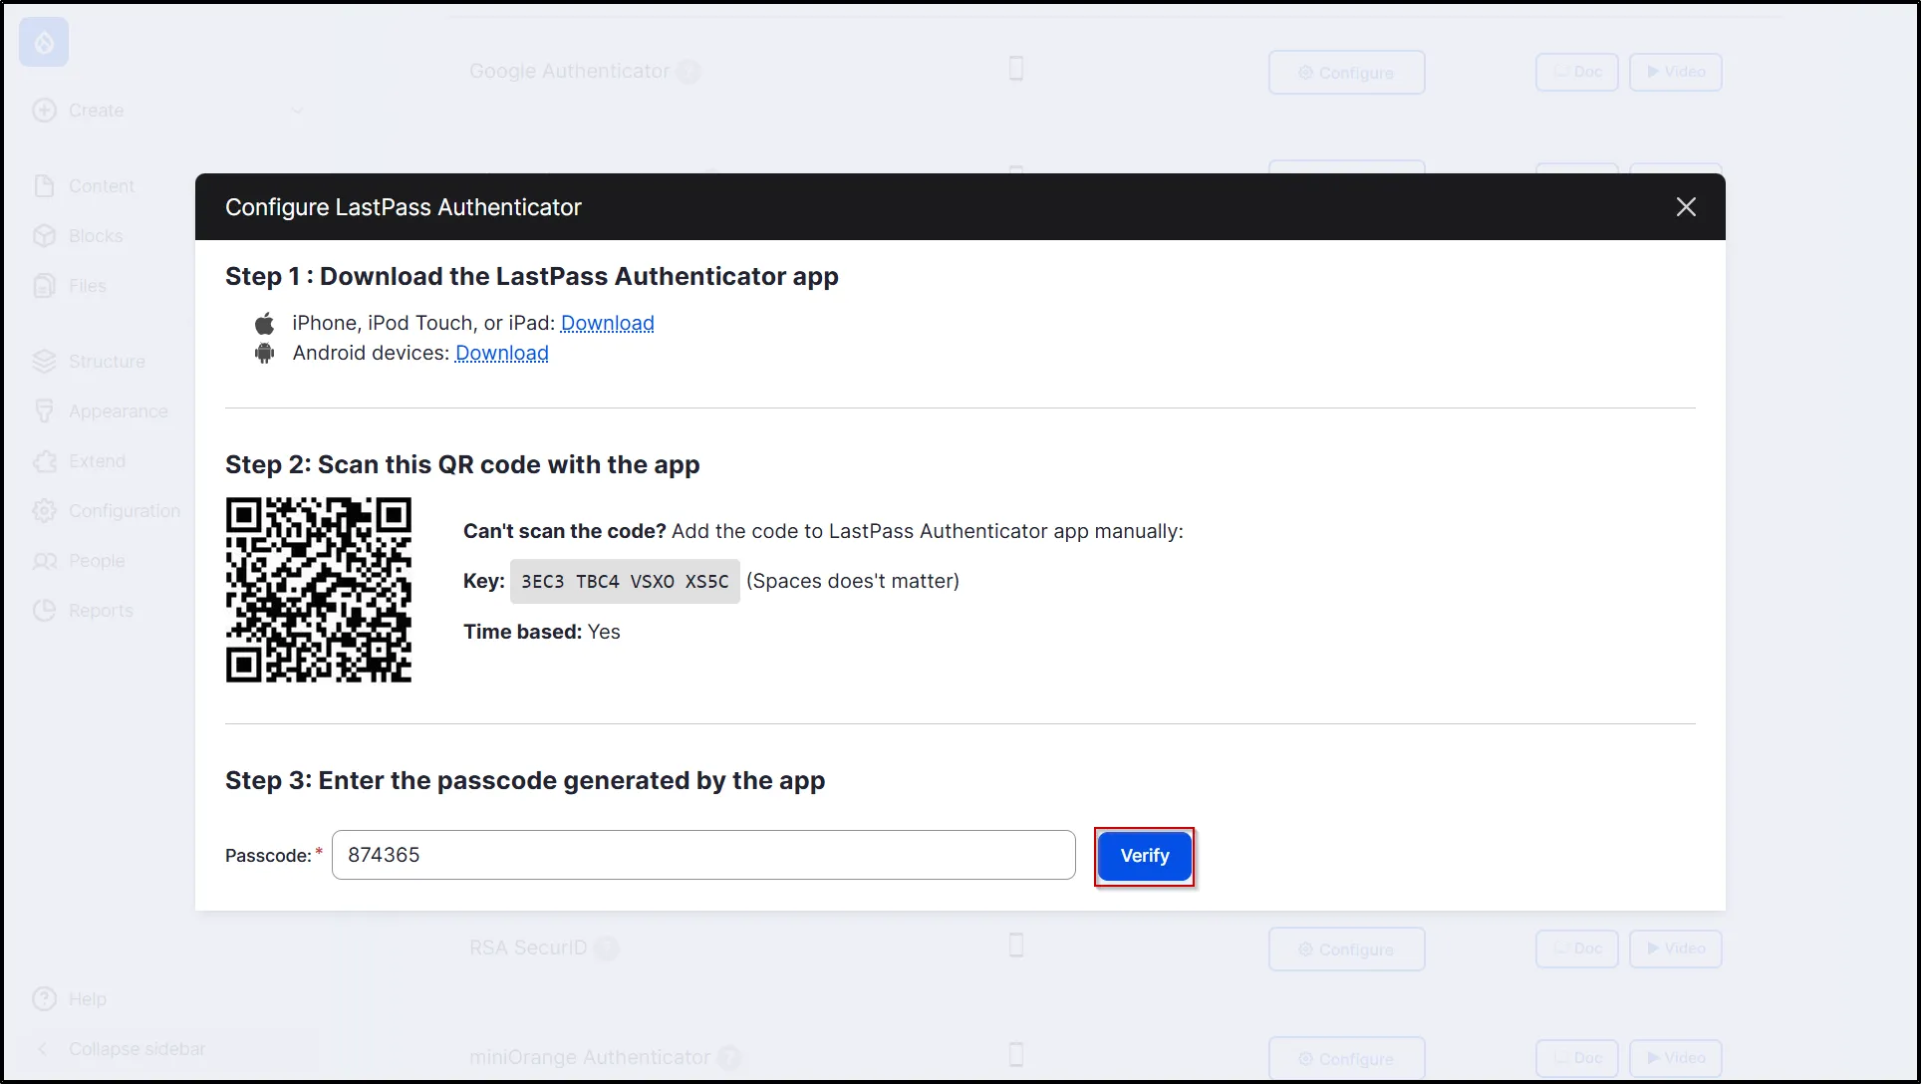Open the Appearance brush icon

tap(45, 411)
